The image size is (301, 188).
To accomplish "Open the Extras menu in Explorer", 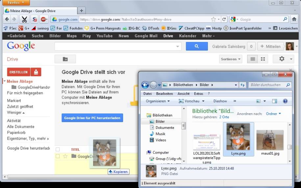I will [x=198, y=94].
